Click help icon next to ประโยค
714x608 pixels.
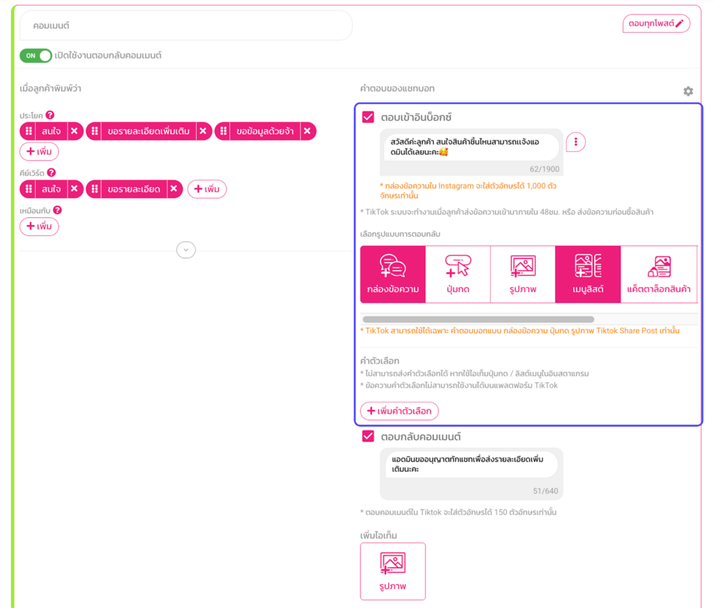tap(50, 116)
